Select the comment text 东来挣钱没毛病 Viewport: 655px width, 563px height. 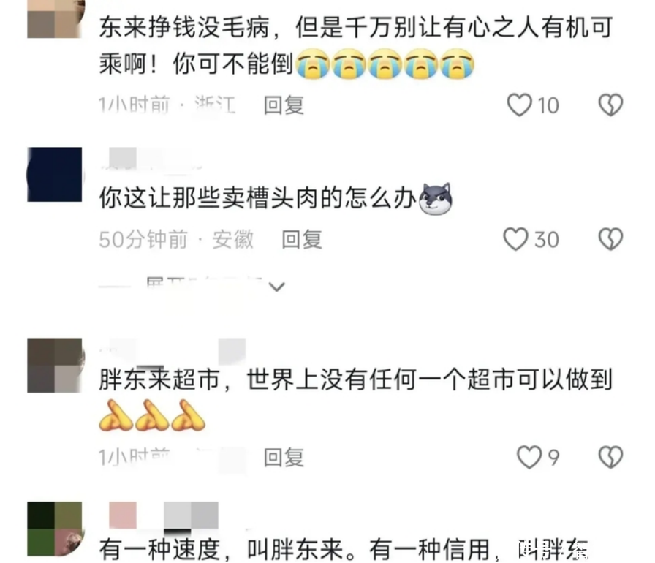pos(185,28)
